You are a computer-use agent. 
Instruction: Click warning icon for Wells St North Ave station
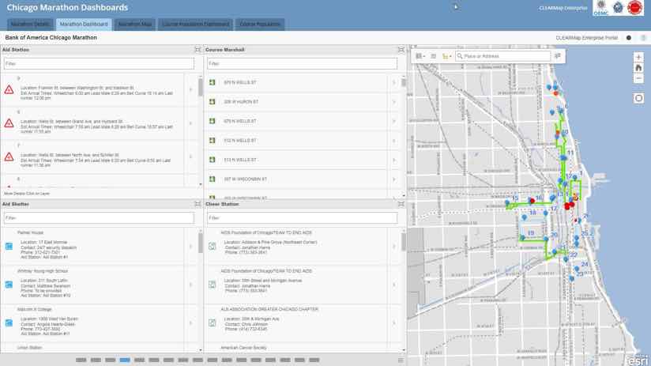[x=9, y=157]
